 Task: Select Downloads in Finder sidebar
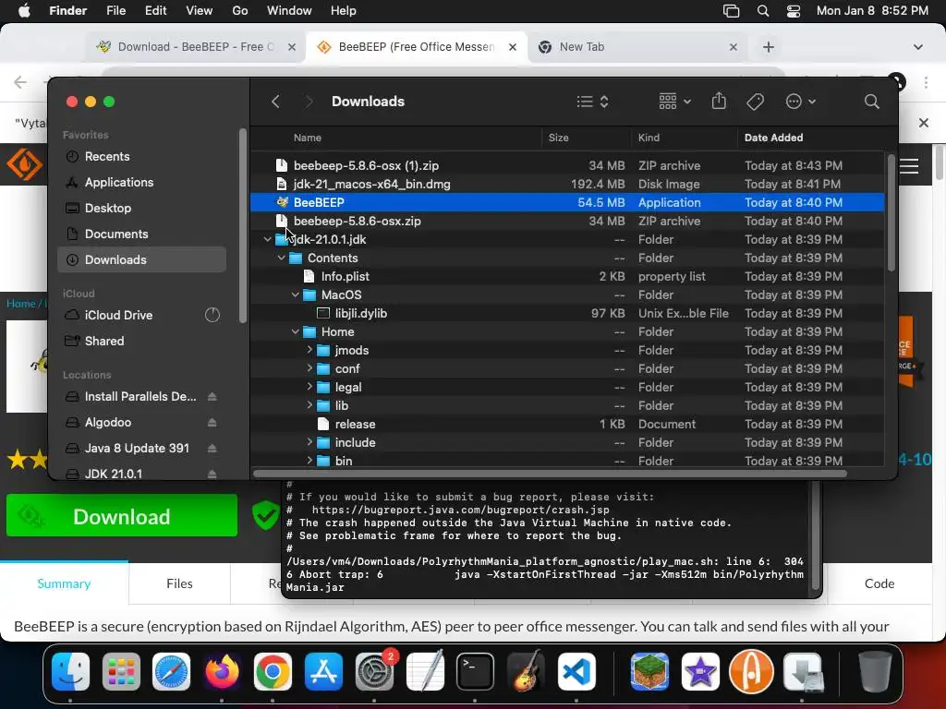141,259
